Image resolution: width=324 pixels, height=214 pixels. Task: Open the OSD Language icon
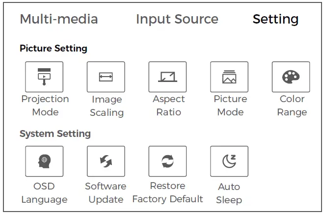coord(44,161)
